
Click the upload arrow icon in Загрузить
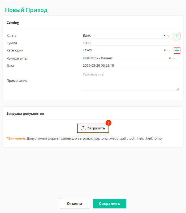(x=83, y=128)
